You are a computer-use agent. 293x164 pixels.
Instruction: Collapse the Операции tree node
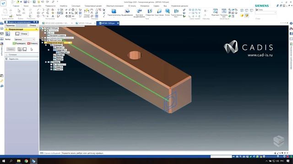[46, 45]
